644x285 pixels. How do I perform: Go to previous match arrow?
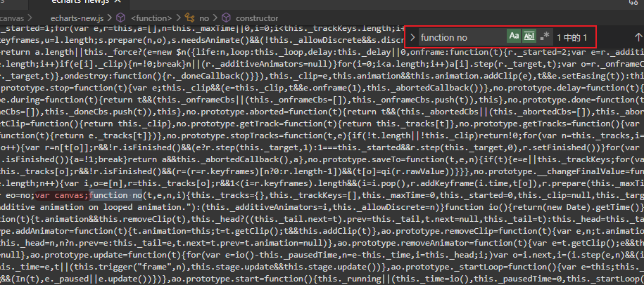[x=637, y=37]
